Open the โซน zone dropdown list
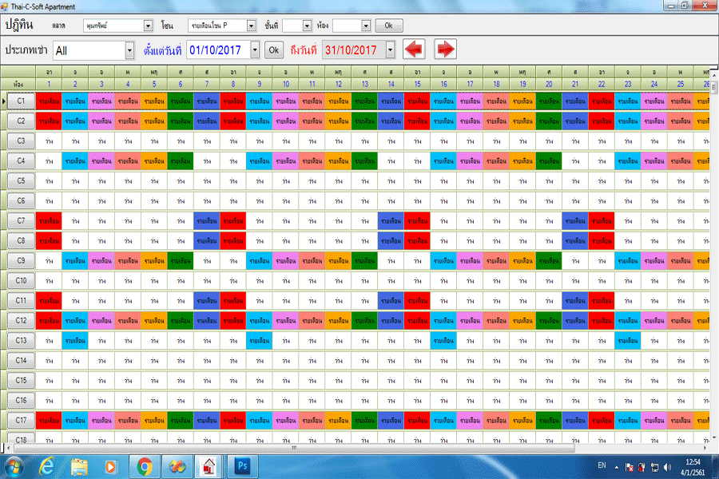Image resolution: width=719 pixels, height=479 pixels. (251, 26)
